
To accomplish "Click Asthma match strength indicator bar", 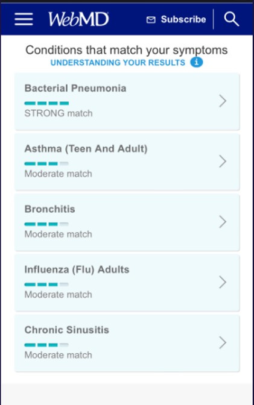I will click(x=46, y=163).
